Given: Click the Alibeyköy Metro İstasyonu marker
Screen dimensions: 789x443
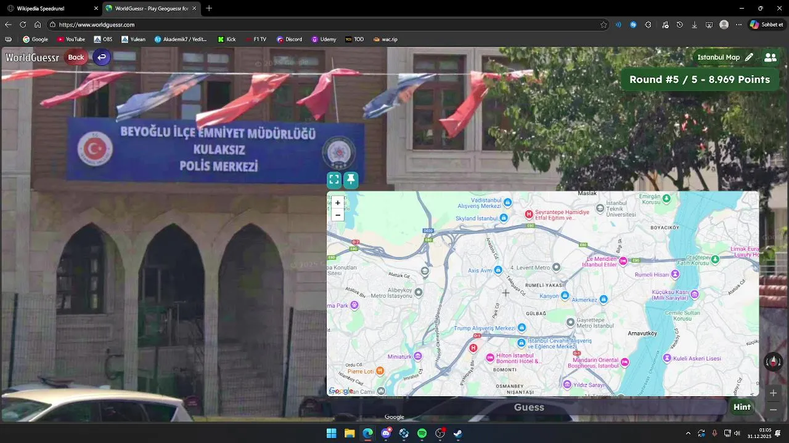Looking at the screenshot, I should (419, 292).
